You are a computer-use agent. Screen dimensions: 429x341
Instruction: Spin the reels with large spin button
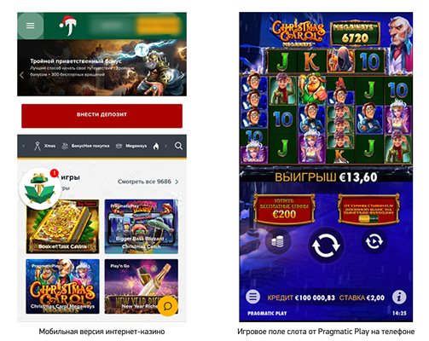pyautogui.click(x=326, y=245)
